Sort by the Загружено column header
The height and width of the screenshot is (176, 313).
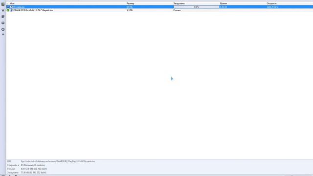point(179,3)
